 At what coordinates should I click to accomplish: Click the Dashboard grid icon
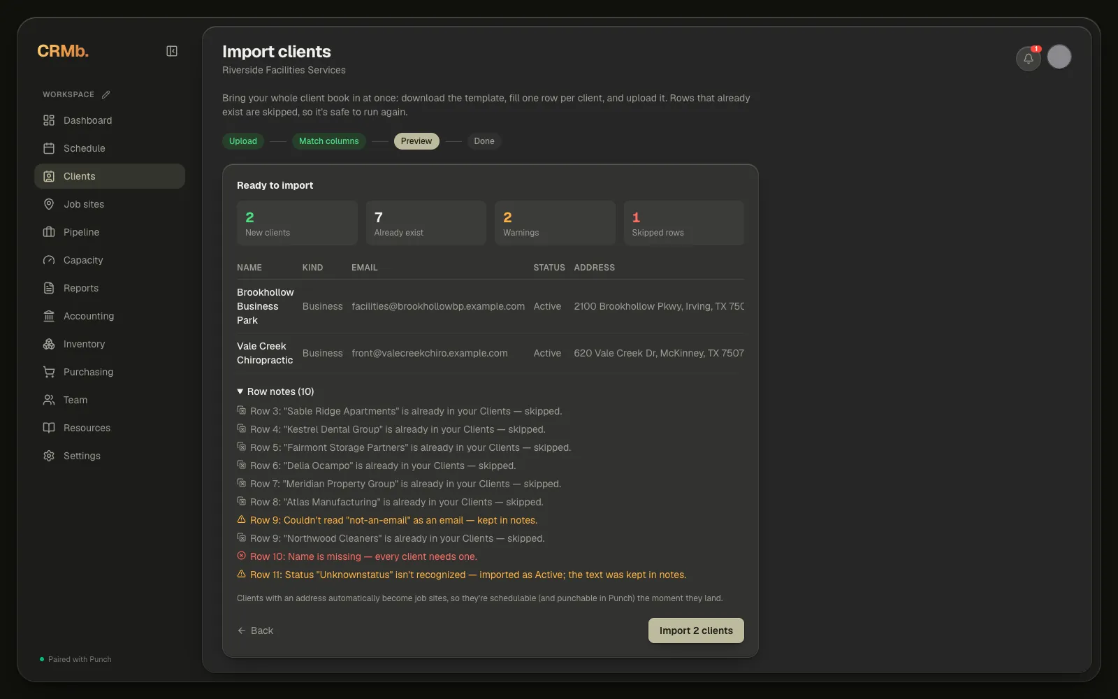(49, 120)
